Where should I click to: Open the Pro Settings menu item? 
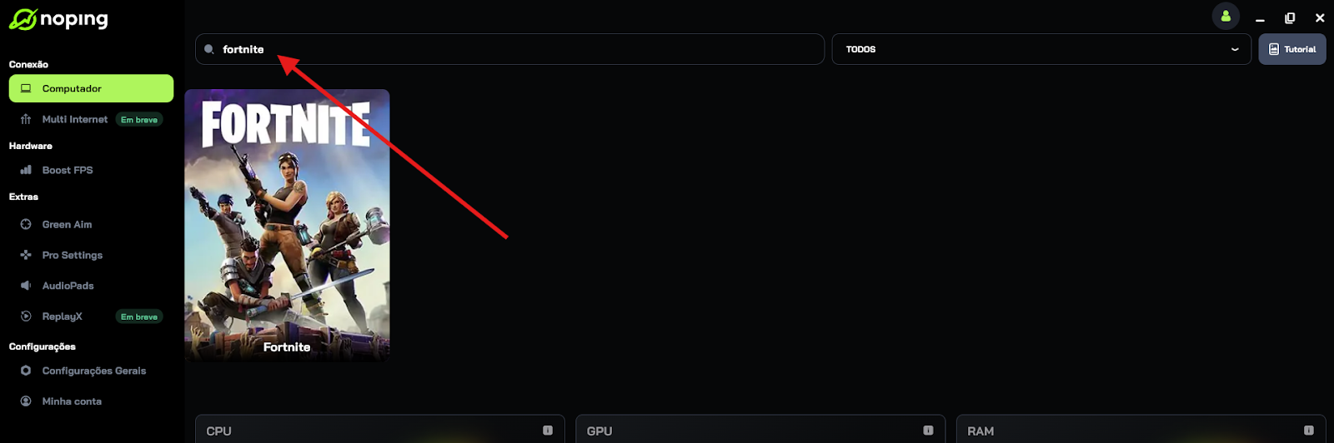73,255
